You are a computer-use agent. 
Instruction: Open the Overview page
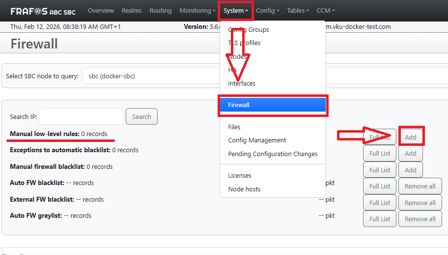pos(101,11)
